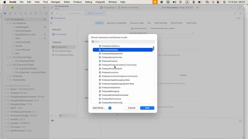Cancel the framework selection dialog

132,108
